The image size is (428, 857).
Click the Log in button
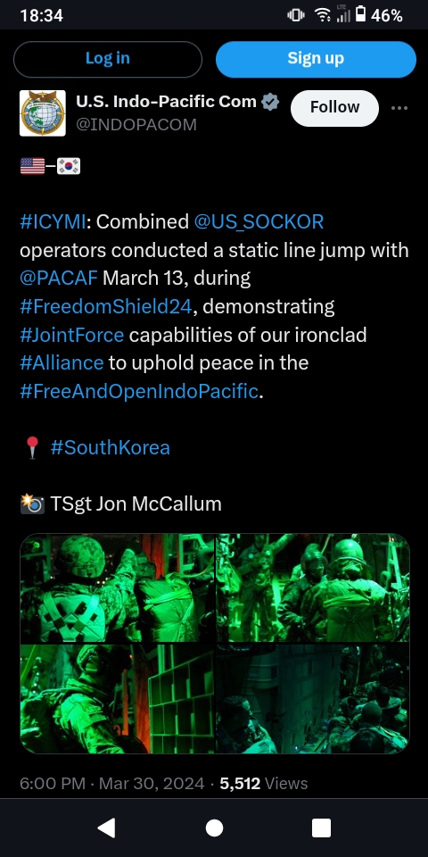[108, 59]
